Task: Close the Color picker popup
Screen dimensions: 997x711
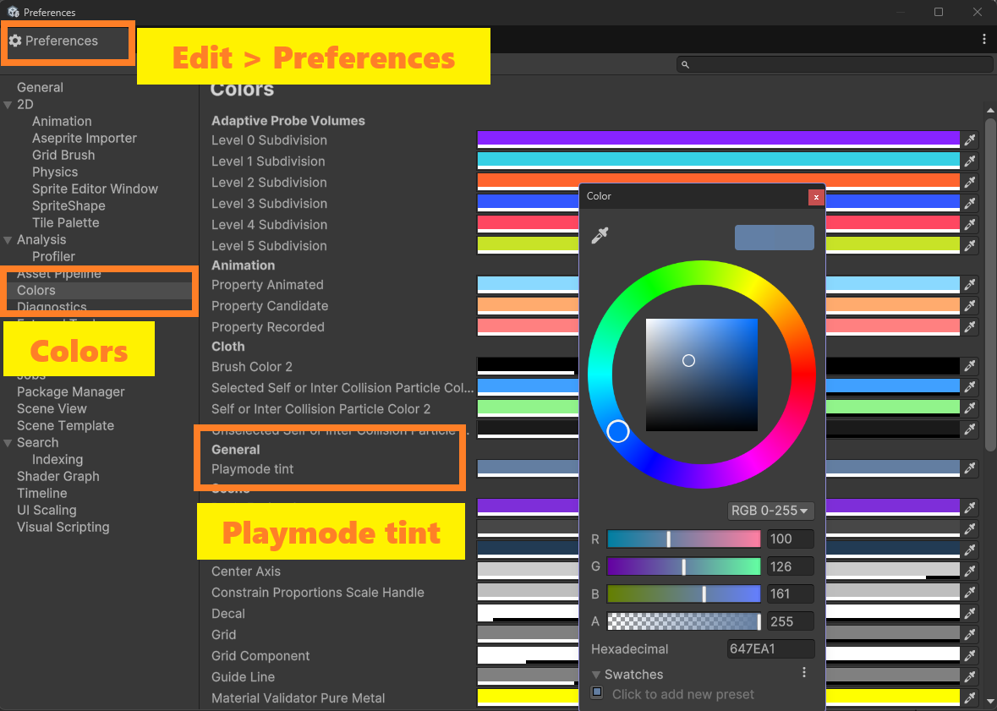Action: click(816, 197)
